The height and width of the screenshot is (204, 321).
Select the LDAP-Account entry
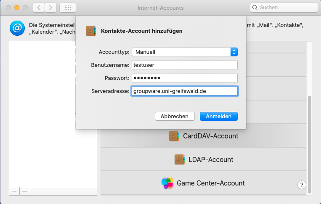coord(204,159)
